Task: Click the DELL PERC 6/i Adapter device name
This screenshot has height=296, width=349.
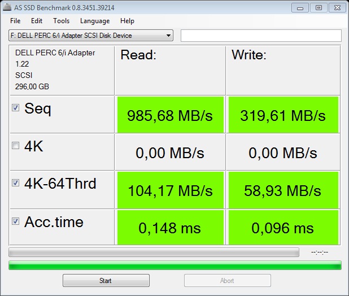Action: tap(55, 53)
